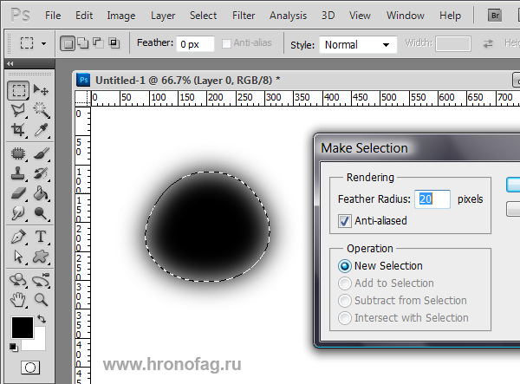Select the Pen tool
Image resolution: width=520 pixels, height=384 pixels.
click(x=18, y=237)
